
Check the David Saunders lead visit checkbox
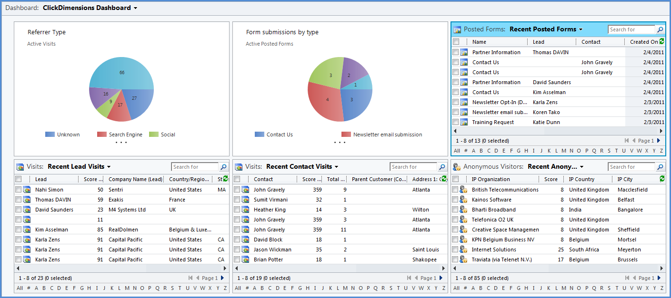19,210
